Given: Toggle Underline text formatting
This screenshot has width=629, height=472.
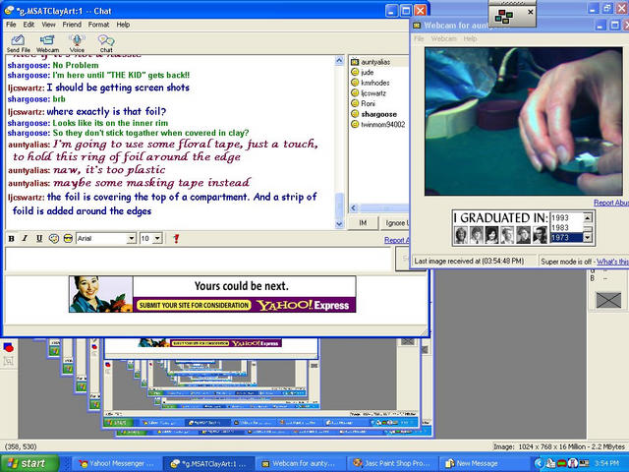Looking at the screenshot, I should click(39, 238).
